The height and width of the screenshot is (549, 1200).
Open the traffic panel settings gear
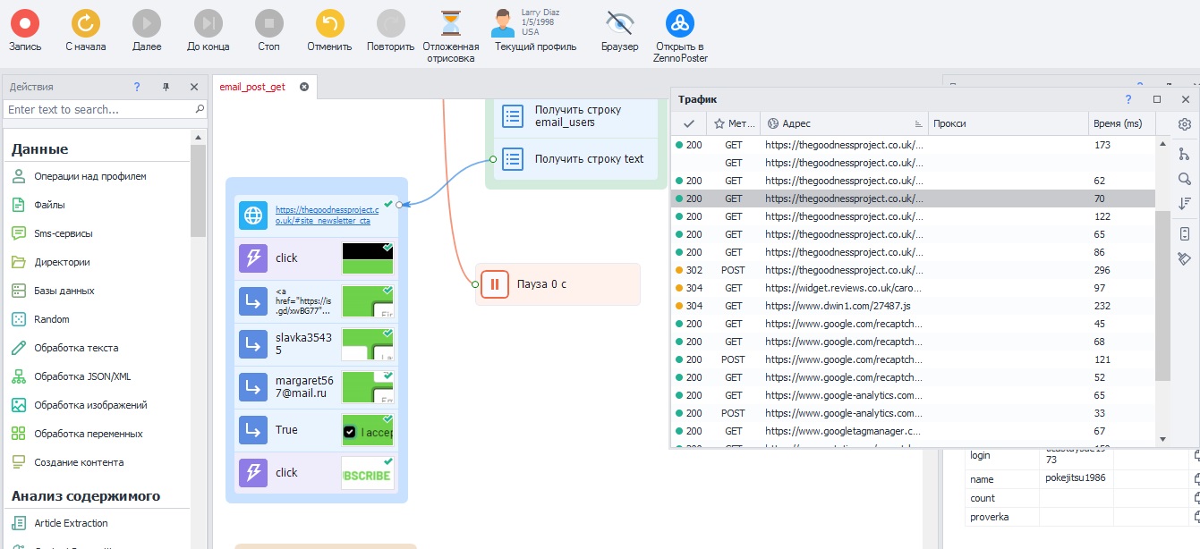(x=1185, y=124)
